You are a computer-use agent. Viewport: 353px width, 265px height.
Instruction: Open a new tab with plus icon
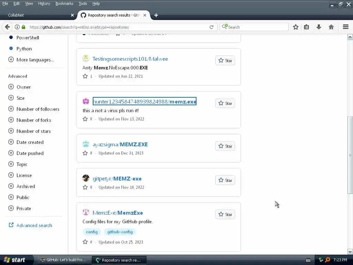click(156, 15)
